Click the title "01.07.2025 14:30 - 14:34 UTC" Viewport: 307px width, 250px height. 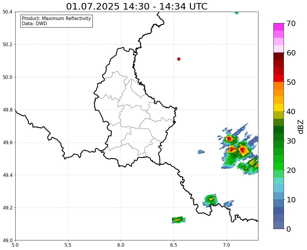137,7
